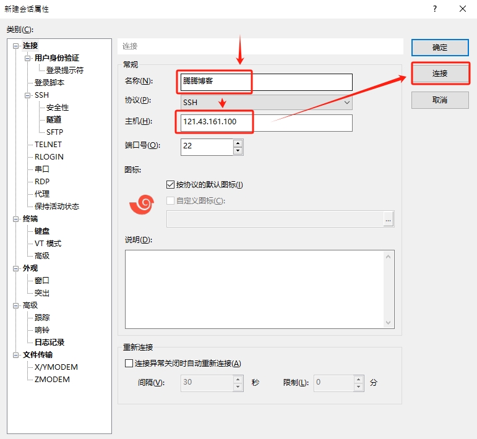Select 用户身份验证 in category tree
The image size is (477, 439).
point(56,58)
